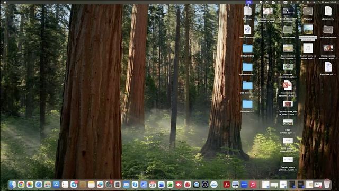Open Adobe Acrobat from the Dock
339x191 pixels.
point(227,185)
